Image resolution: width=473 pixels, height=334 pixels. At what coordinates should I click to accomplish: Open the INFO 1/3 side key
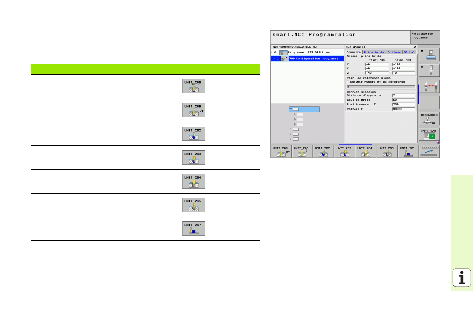click(429, 134)
